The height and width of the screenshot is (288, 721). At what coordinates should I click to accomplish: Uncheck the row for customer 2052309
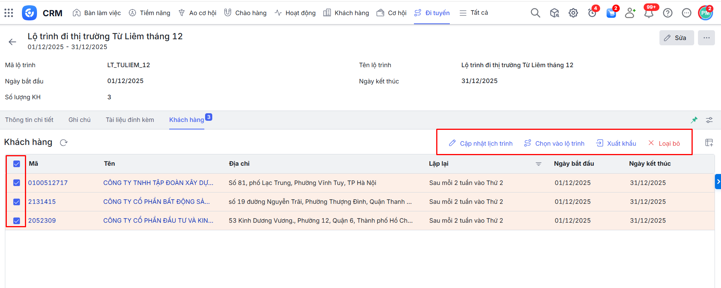point(17,220)
